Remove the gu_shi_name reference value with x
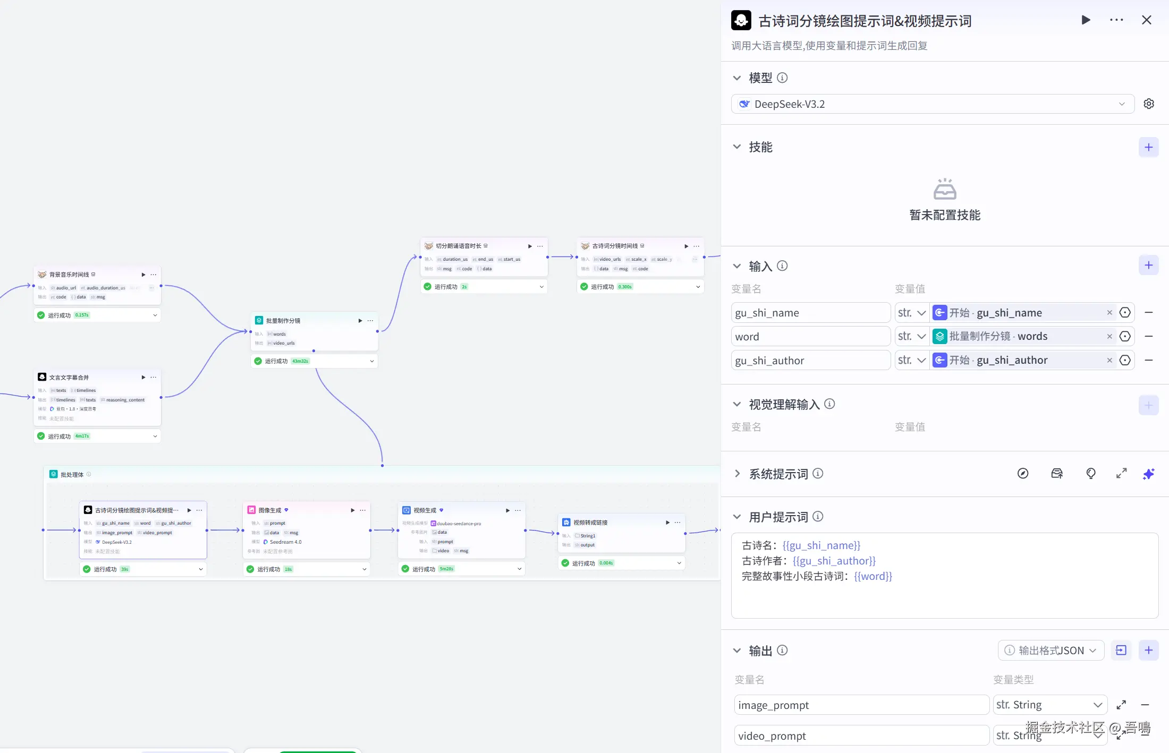The width and height of the screenshot is (1169, 753). [x=1109, y=313]
